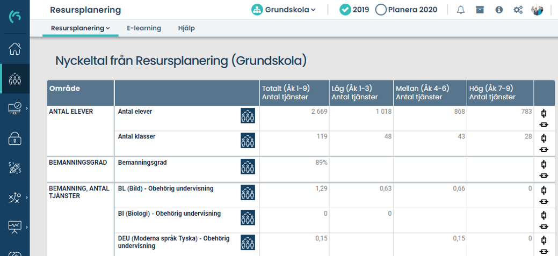Click the vertical chain icon in Bemanningsgrad row

[x=543, y=165]
